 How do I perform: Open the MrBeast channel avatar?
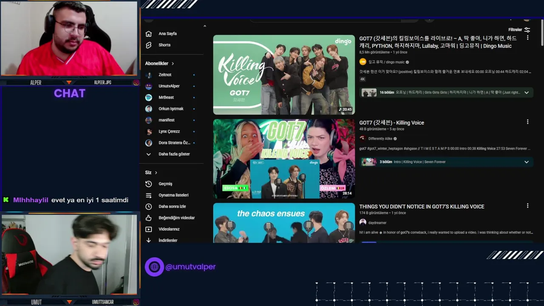[x=149, y=97]
